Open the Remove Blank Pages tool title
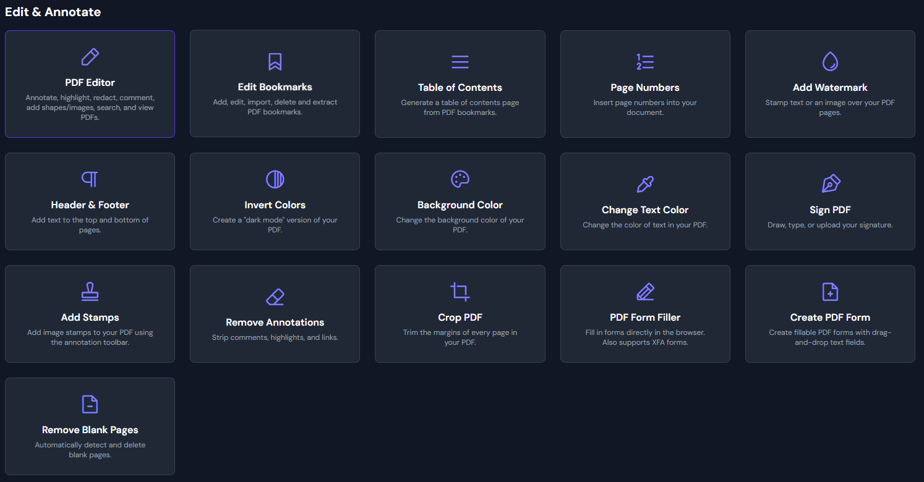Viewport: 924px width, 482px height. pyautogui.click(x=90, y=430)
